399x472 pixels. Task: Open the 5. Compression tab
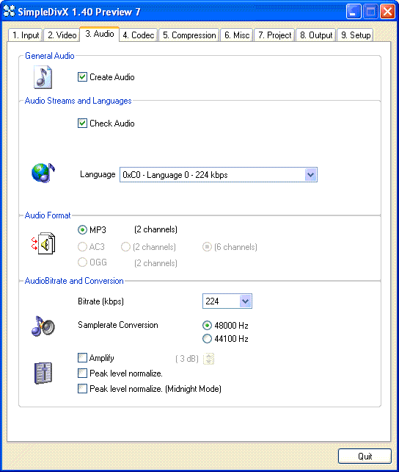tap(189, 35)
